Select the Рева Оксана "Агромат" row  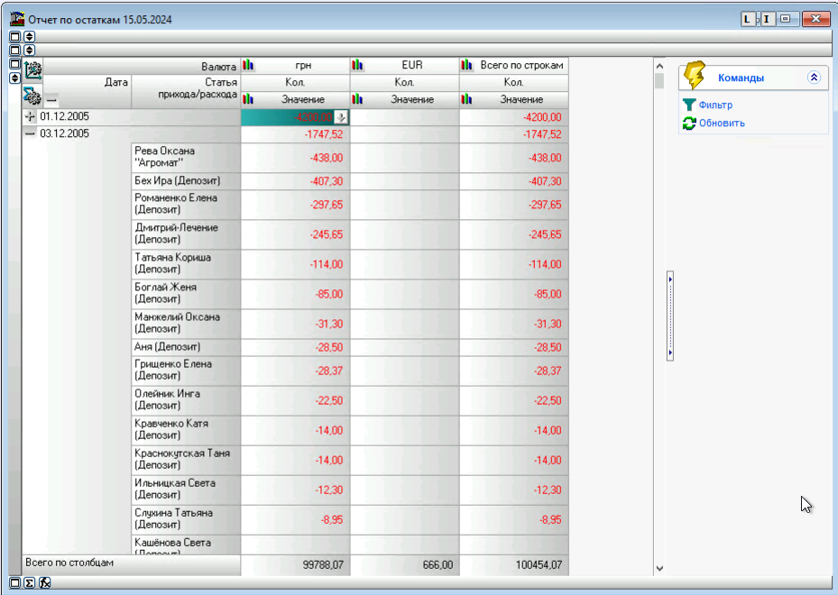coord(185,157)
